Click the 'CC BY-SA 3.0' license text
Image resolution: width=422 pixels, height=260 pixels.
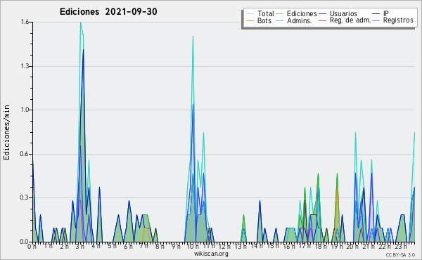(400, 254)
